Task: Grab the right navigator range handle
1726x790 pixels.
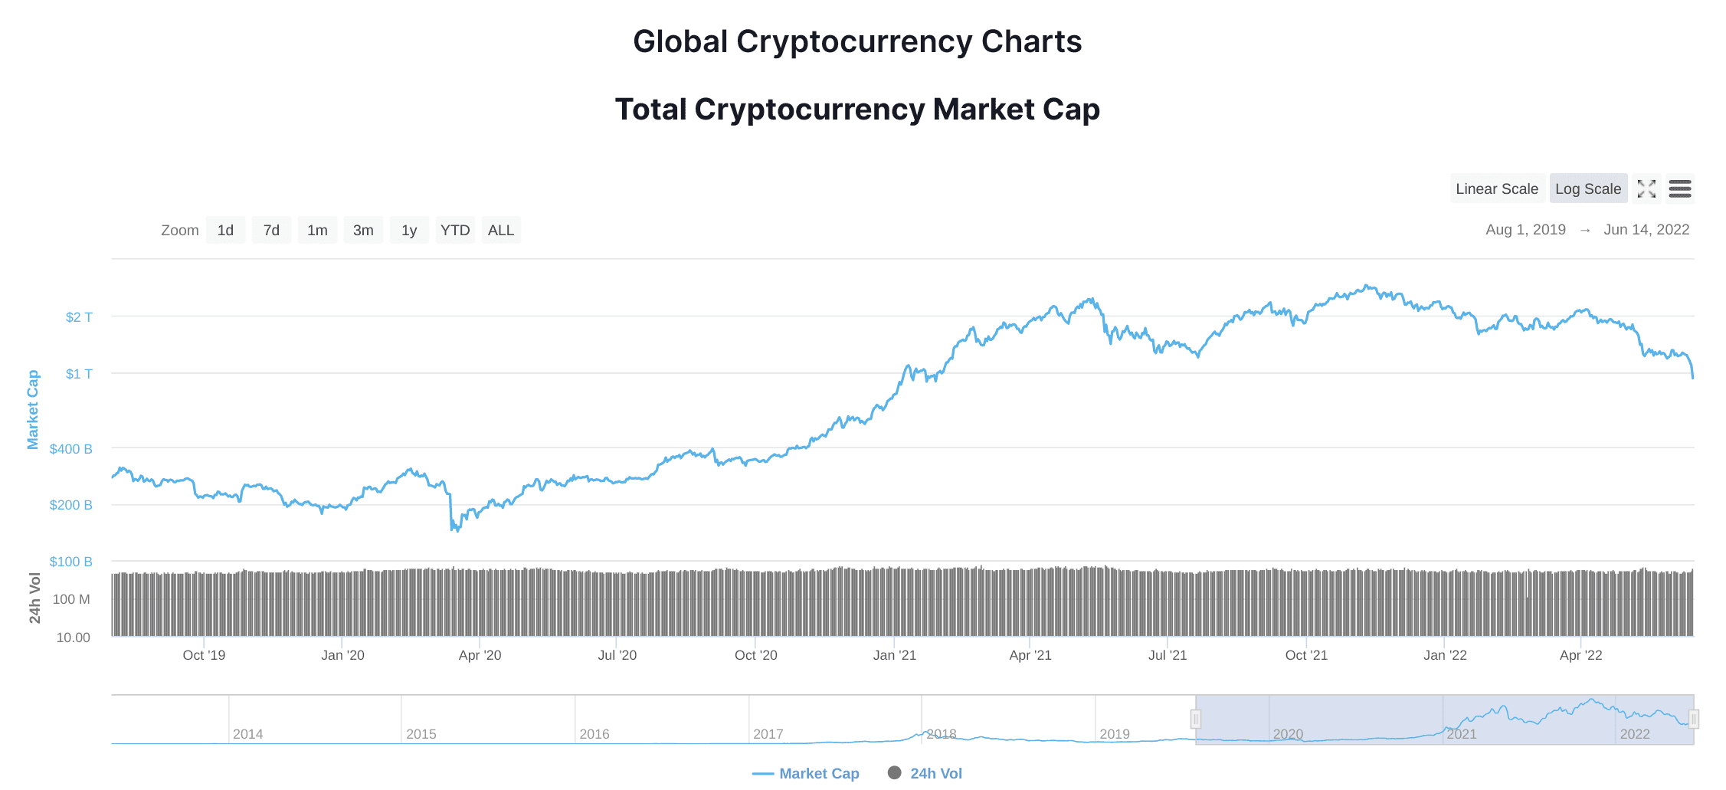Action: (x=1694, y=719)
